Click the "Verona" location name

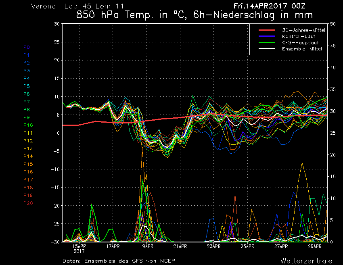[44, 6]
